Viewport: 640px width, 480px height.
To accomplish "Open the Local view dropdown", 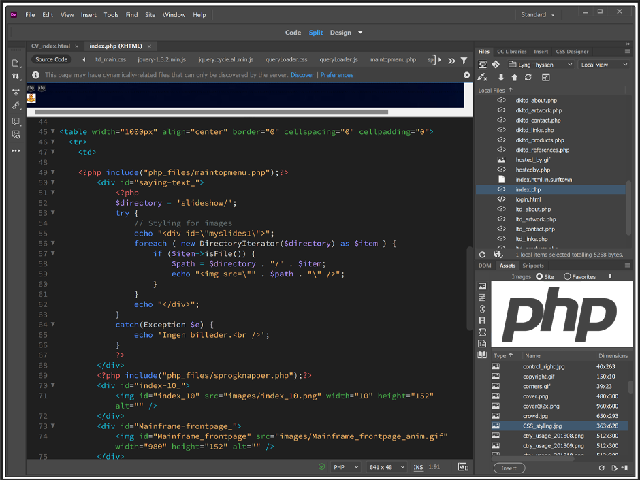I will pyautogui.click(x=604, y=65).
